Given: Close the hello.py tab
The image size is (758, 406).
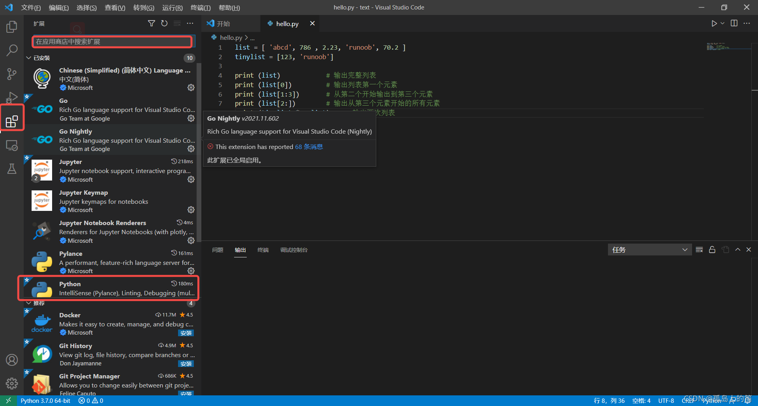Looking at the screenshot, I should click(312, 24).
